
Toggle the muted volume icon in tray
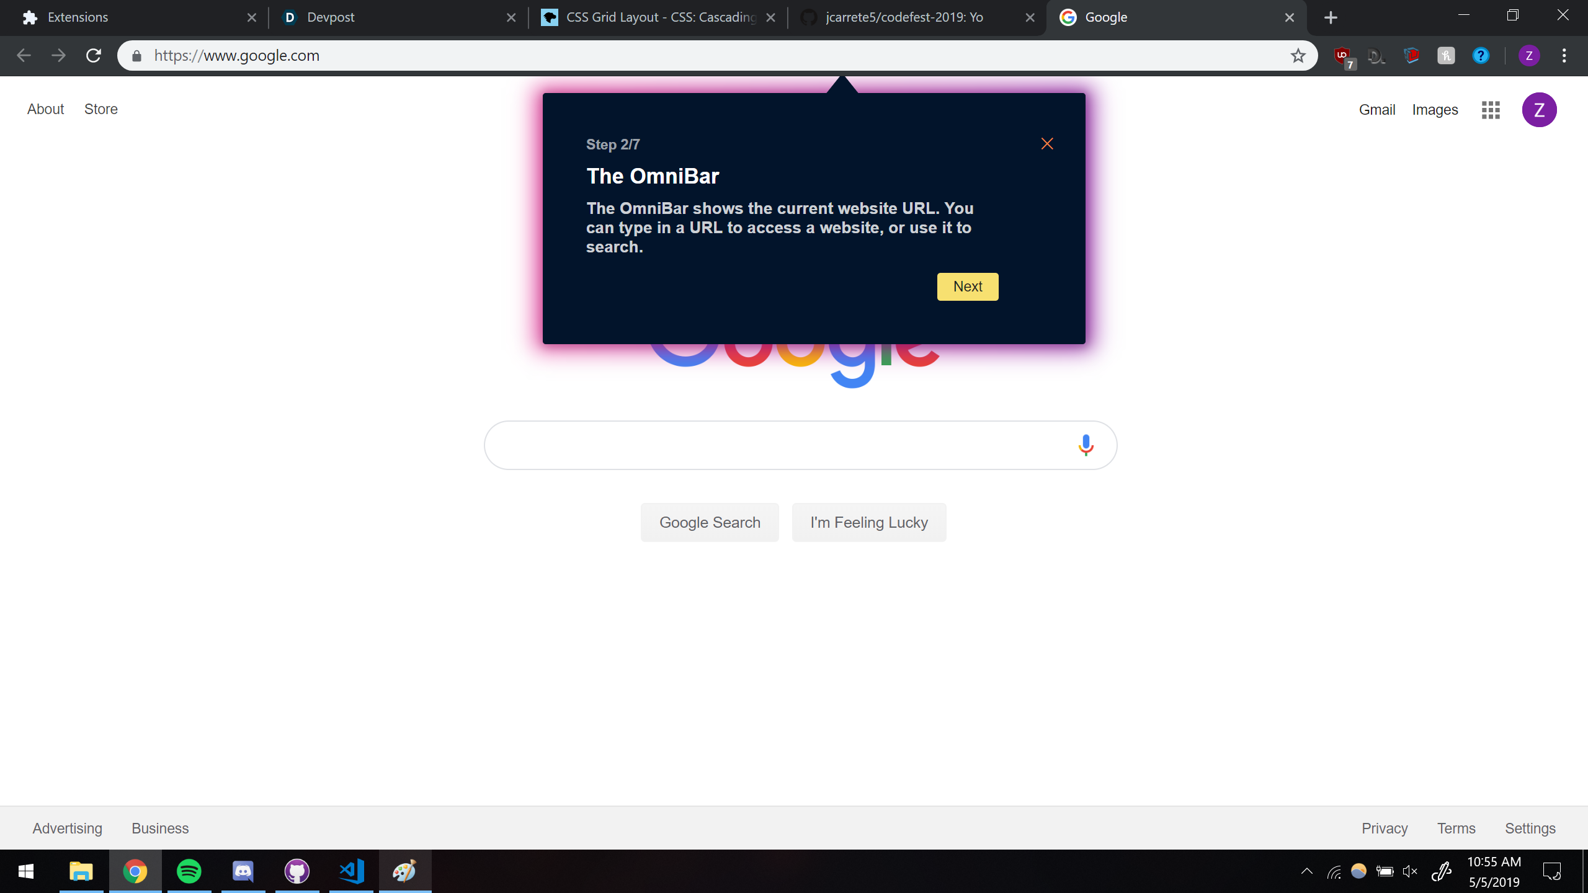[1409, 871]
